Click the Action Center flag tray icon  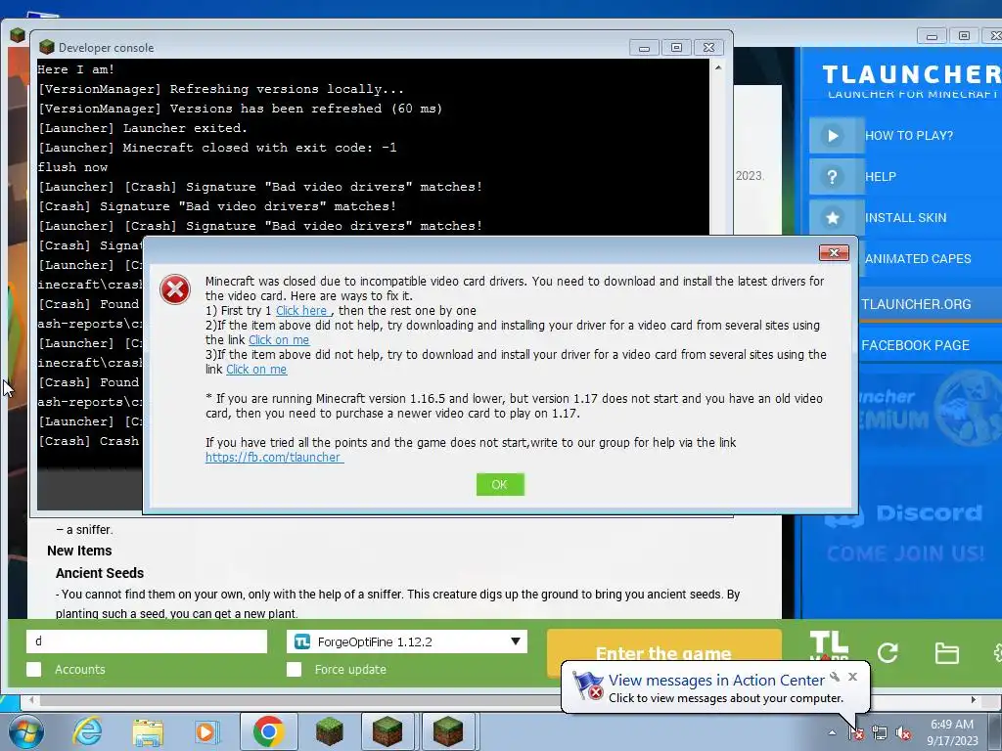point(856,733)
